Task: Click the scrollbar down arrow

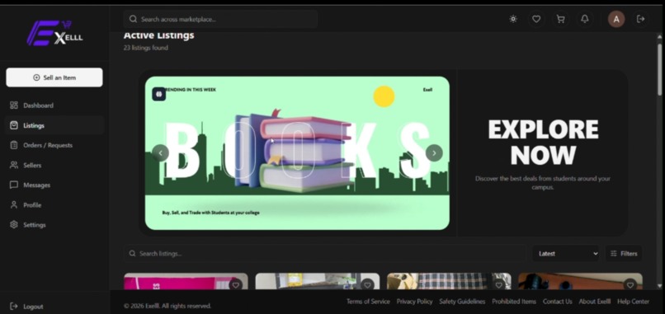Action: 659,286
